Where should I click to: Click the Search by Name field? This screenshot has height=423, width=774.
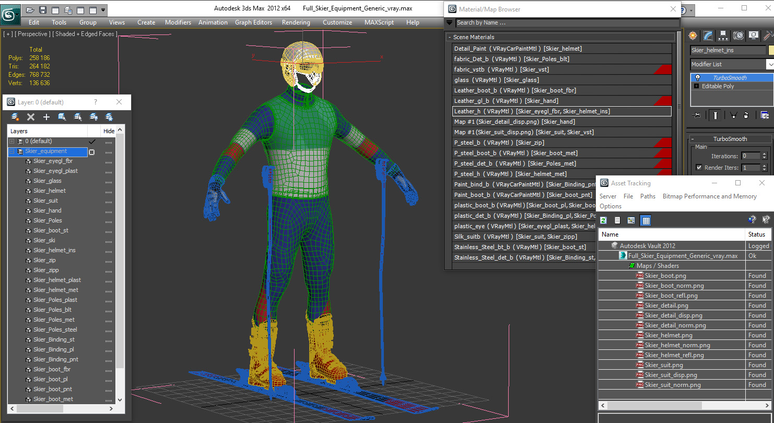(x=567, y=22)
